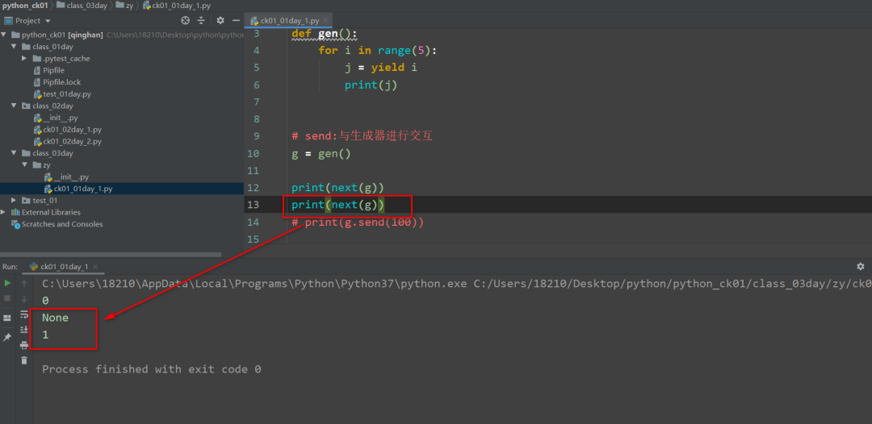Screen dimensions: 872x424
Task: Close the ck01_01day_1.py editor tab
Action: tap(326, 20)
